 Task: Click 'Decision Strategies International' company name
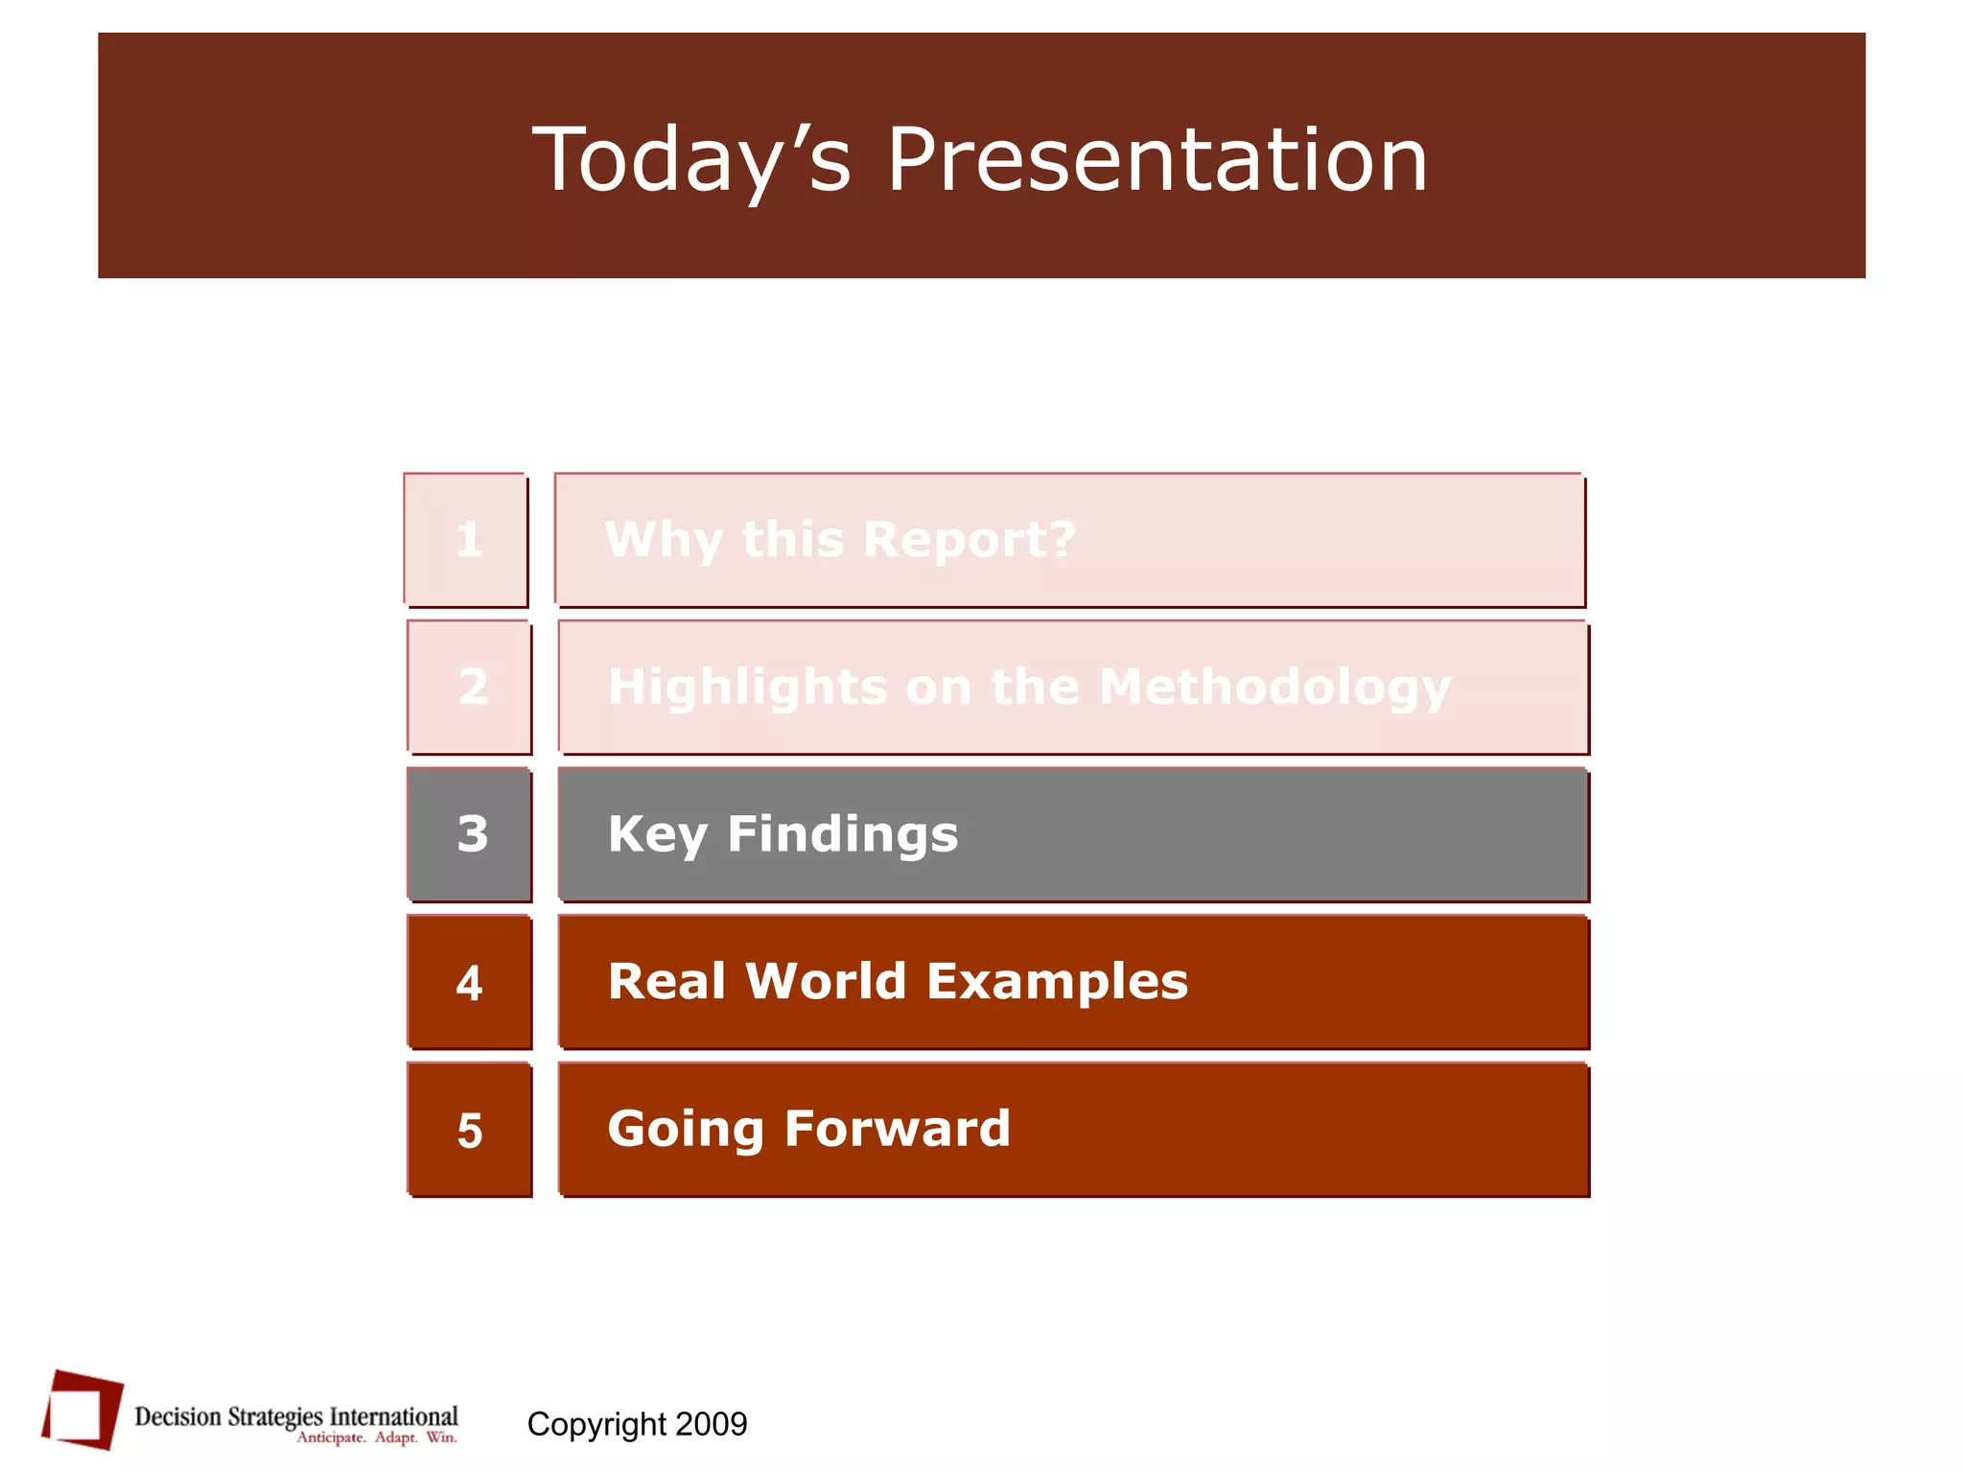[295, 1415]
